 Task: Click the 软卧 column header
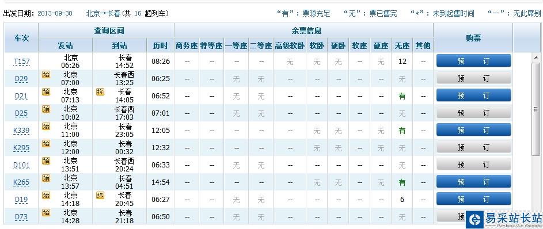[x=317, y=45]
